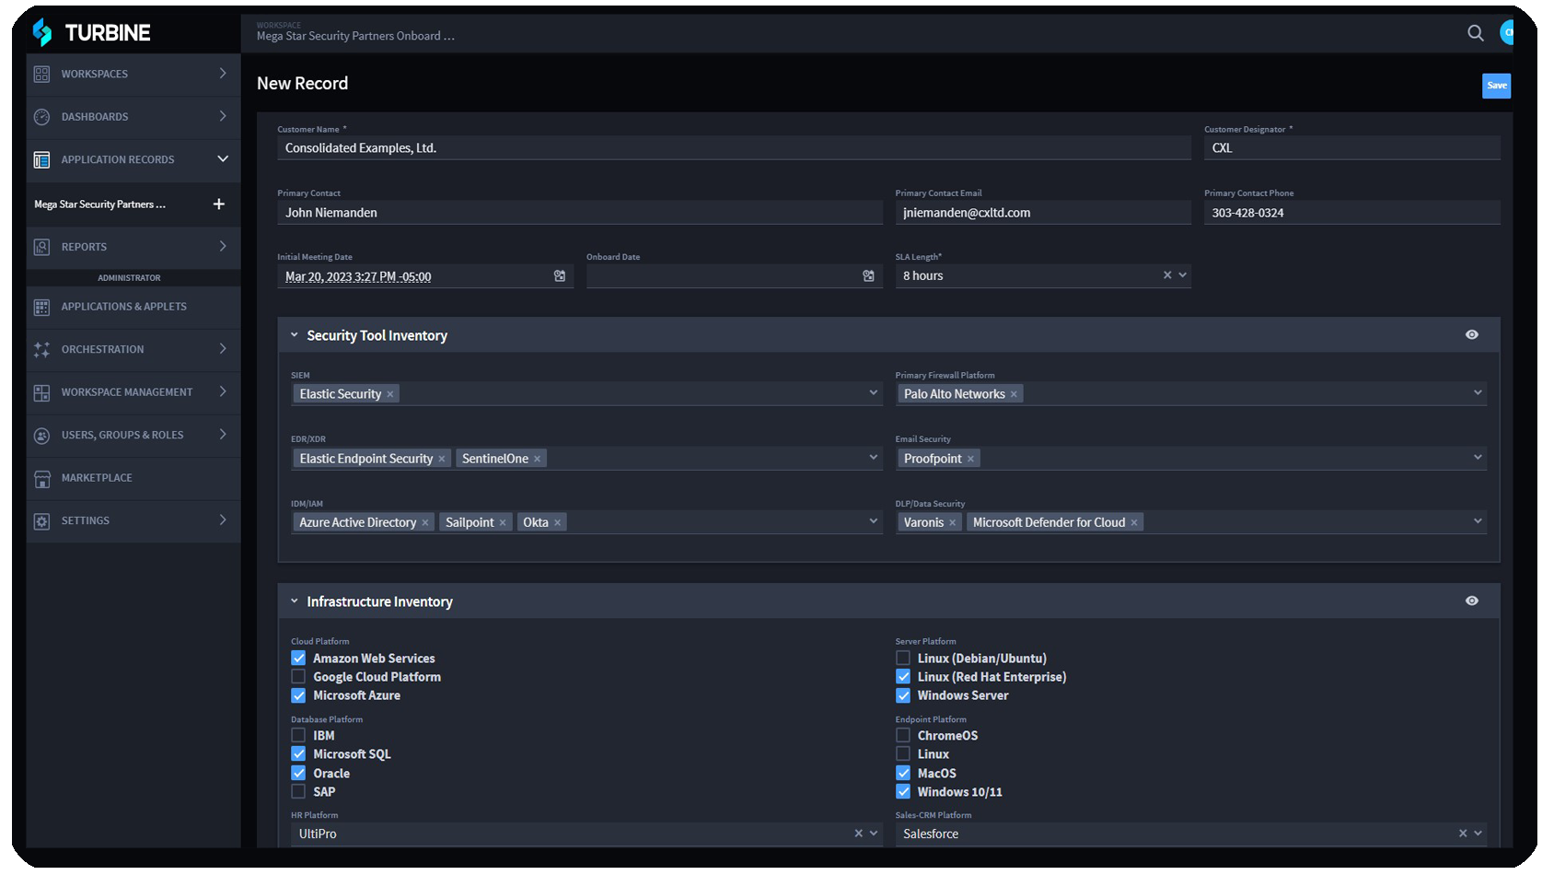This screenshot has height=875, width=1542.
Task: Collapse the Infrastructure Inventory section
Action: tap(295, 601)
